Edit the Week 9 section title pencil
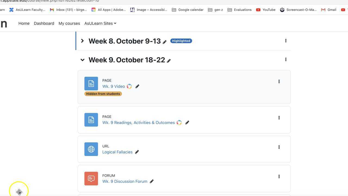348x196 pixels. [x=169, y=61]
